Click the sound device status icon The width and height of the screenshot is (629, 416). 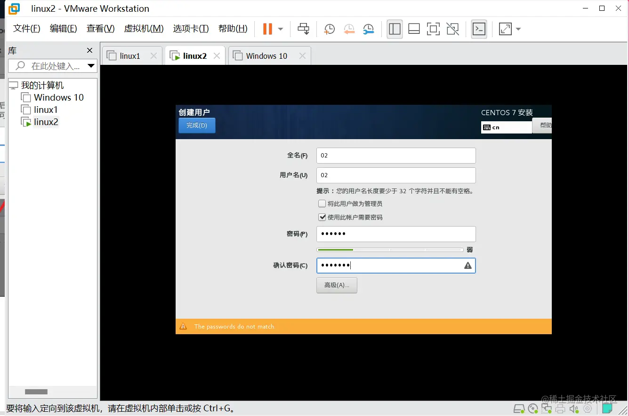[573, 408]
